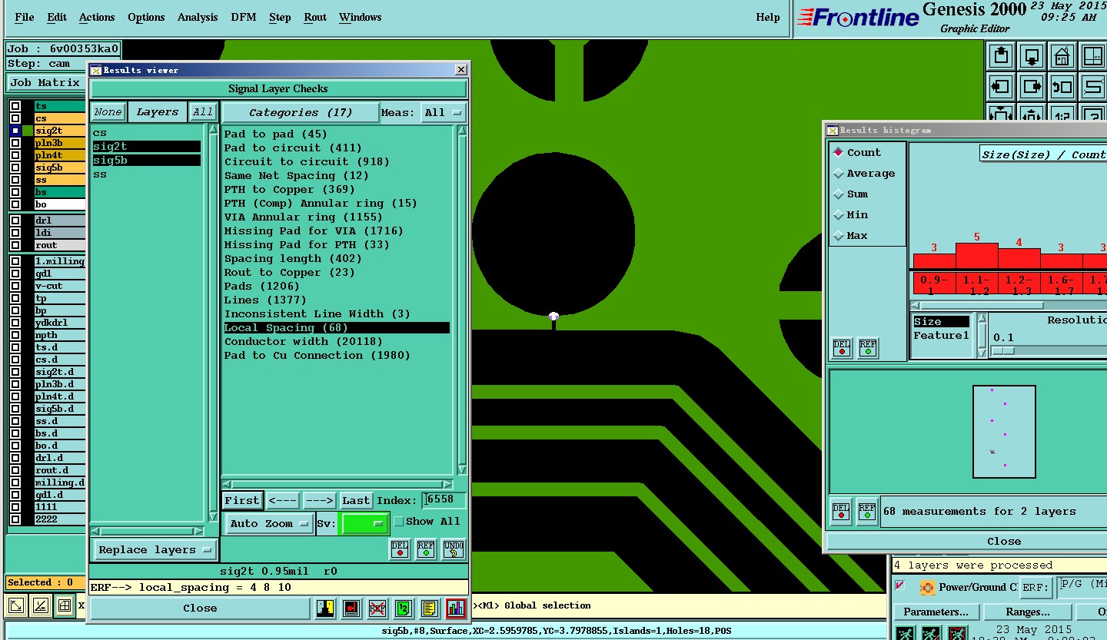
Task: Toggle the rout layer checkbox
Action: [15, 245]
